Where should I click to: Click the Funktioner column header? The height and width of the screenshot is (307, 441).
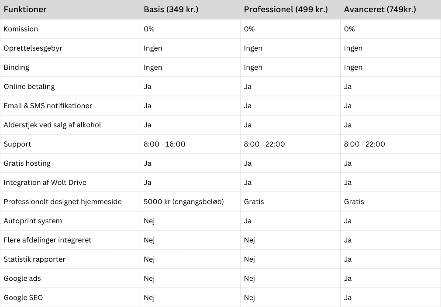[25, 9]
